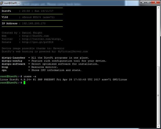Click the 'IP Address' header label
Image resolution: width=161 pixels, height=129 pixels.
point(9,23)
